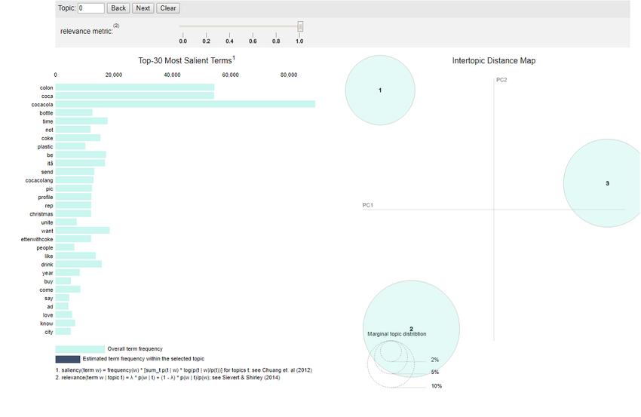This screenshot has width=641, height=417.
Task: Click the 'unite' term label
Action: (47, 222)
